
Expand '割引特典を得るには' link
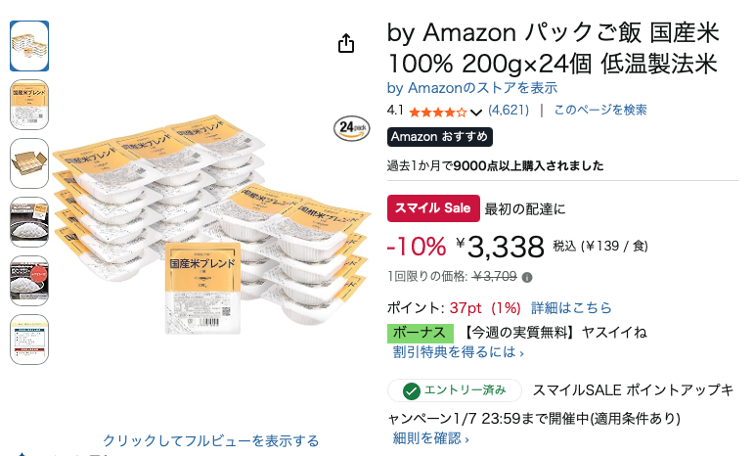coord(458,352)
